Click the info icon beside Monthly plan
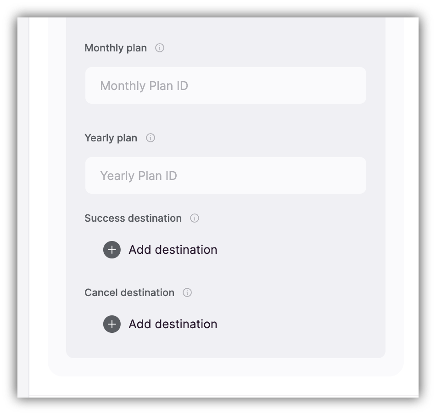This screenshot has width=436, height=415. pyautogui.click(x=159, y=48)
